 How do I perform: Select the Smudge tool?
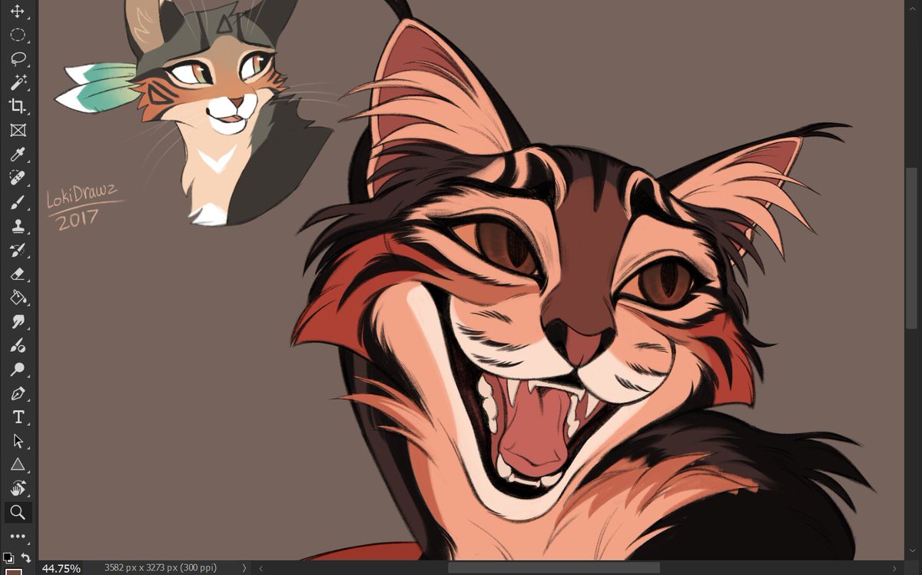click(x=17, y=321)
